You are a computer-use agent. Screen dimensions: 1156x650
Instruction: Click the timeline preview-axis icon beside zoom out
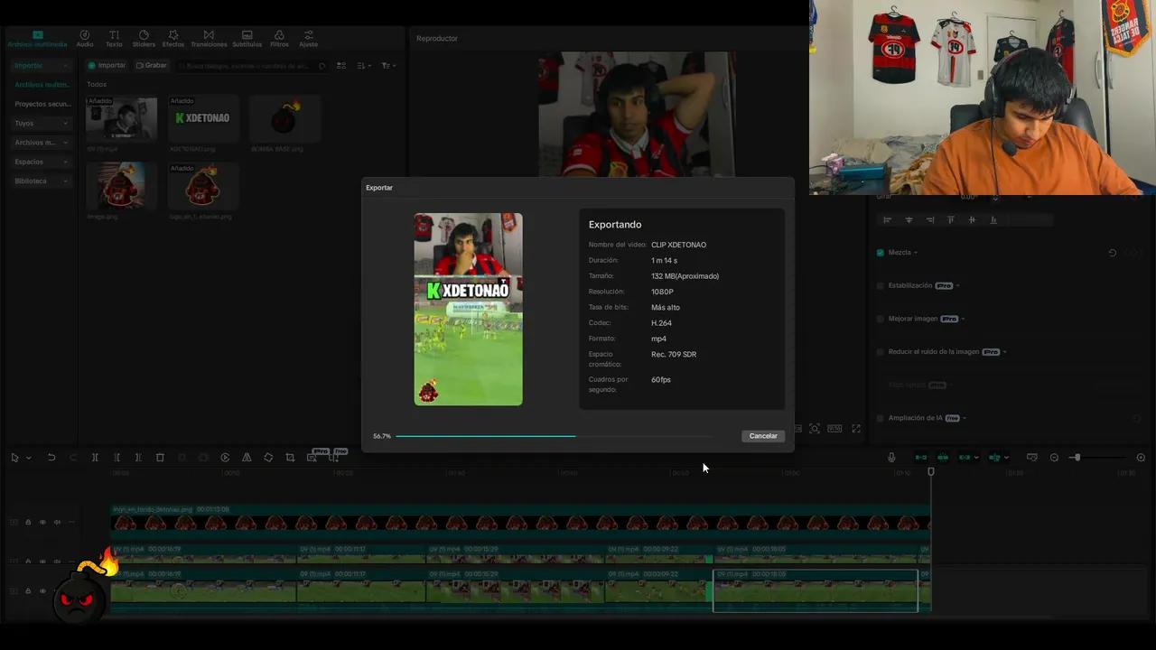pos(1032,458)
